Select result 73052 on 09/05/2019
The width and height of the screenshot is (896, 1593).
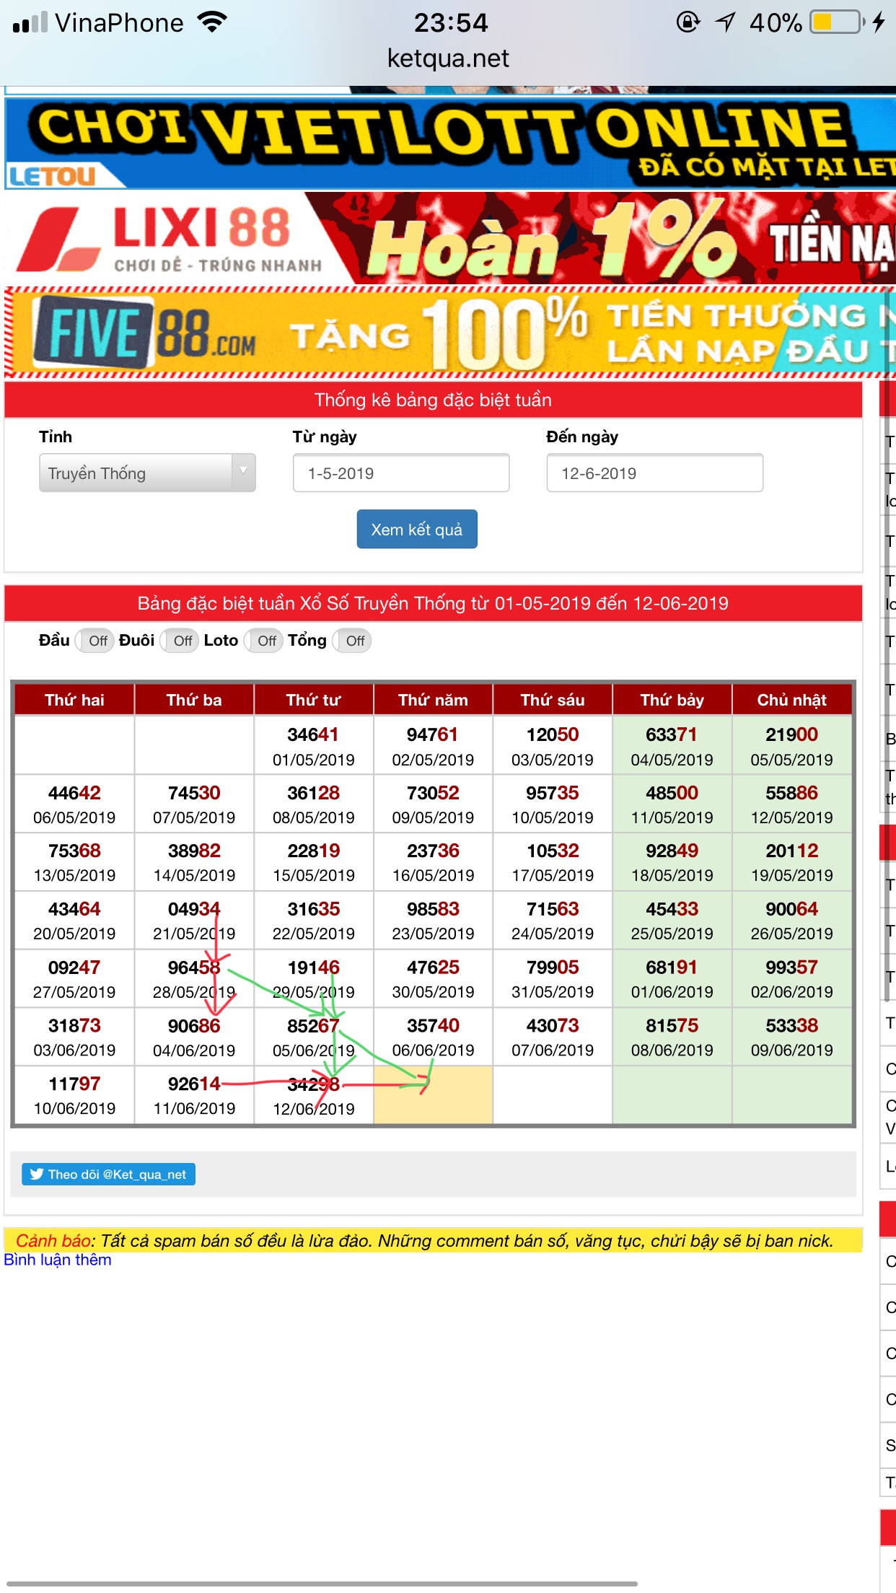coord(433,804)
